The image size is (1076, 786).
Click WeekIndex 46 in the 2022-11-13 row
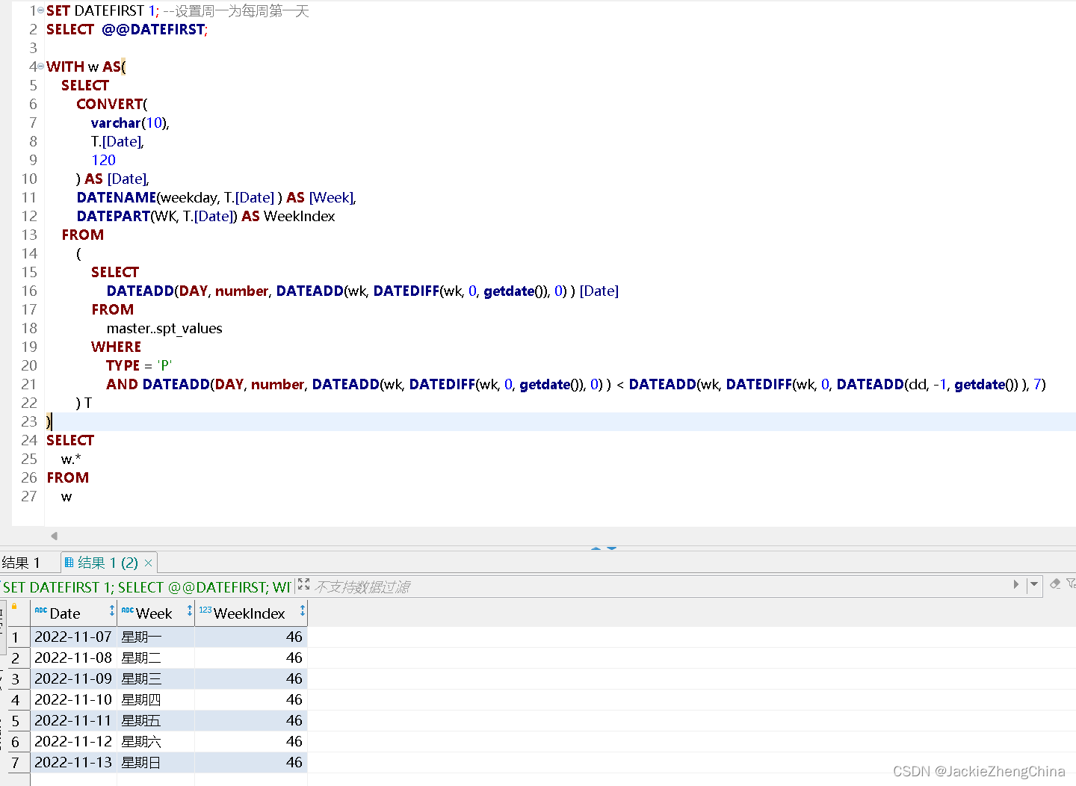[x=251, y=763]
